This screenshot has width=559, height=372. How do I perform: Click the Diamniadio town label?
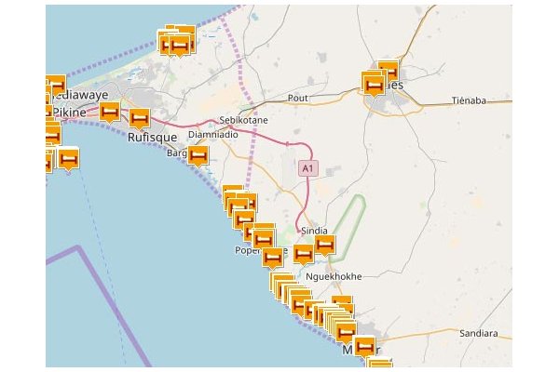213,134
